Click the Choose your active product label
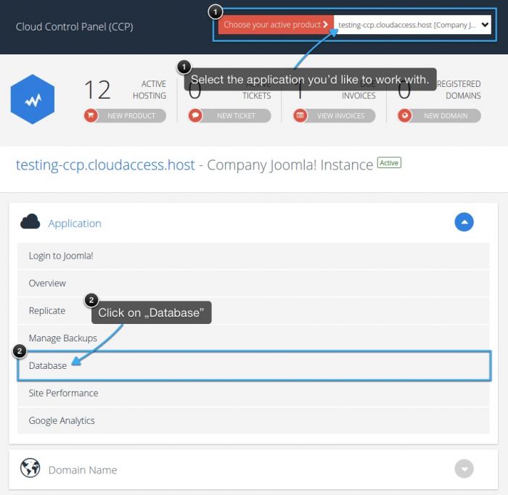Viewport: 508px width, 495px height. click(x=276, y=25)
